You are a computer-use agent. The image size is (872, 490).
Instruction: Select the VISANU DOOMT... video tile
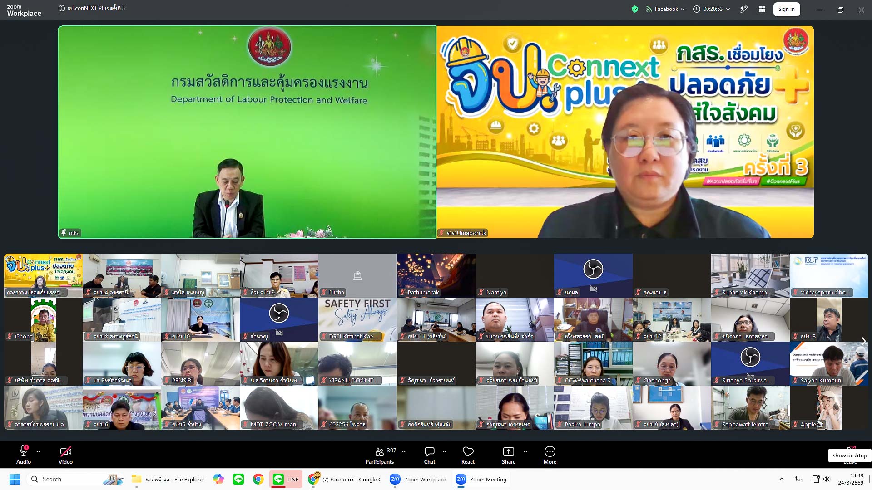point(357,363)
